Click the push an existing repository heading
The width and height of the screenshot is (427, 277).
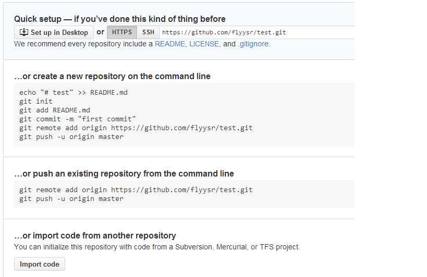124,173
